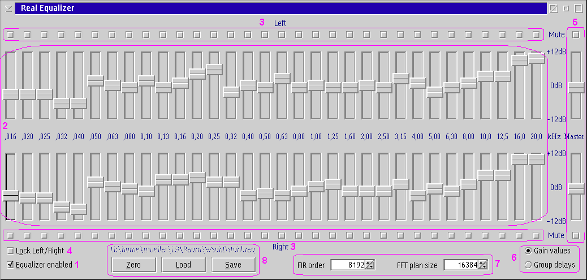Uncheck the Equalizer enabled checkbox

(x=11, y=264)
